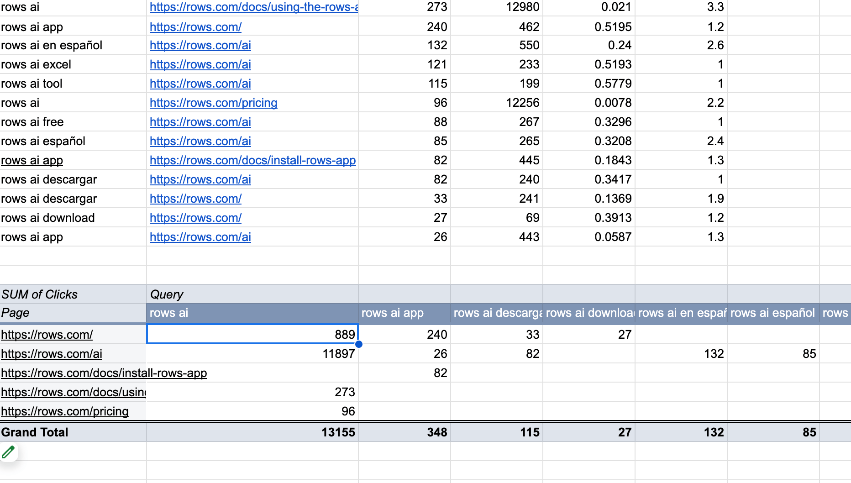Image resolution: width=851 pixels, height=483 pixels.
Task: Open the rows.com/pricing link in the data table
Action: 213,103
